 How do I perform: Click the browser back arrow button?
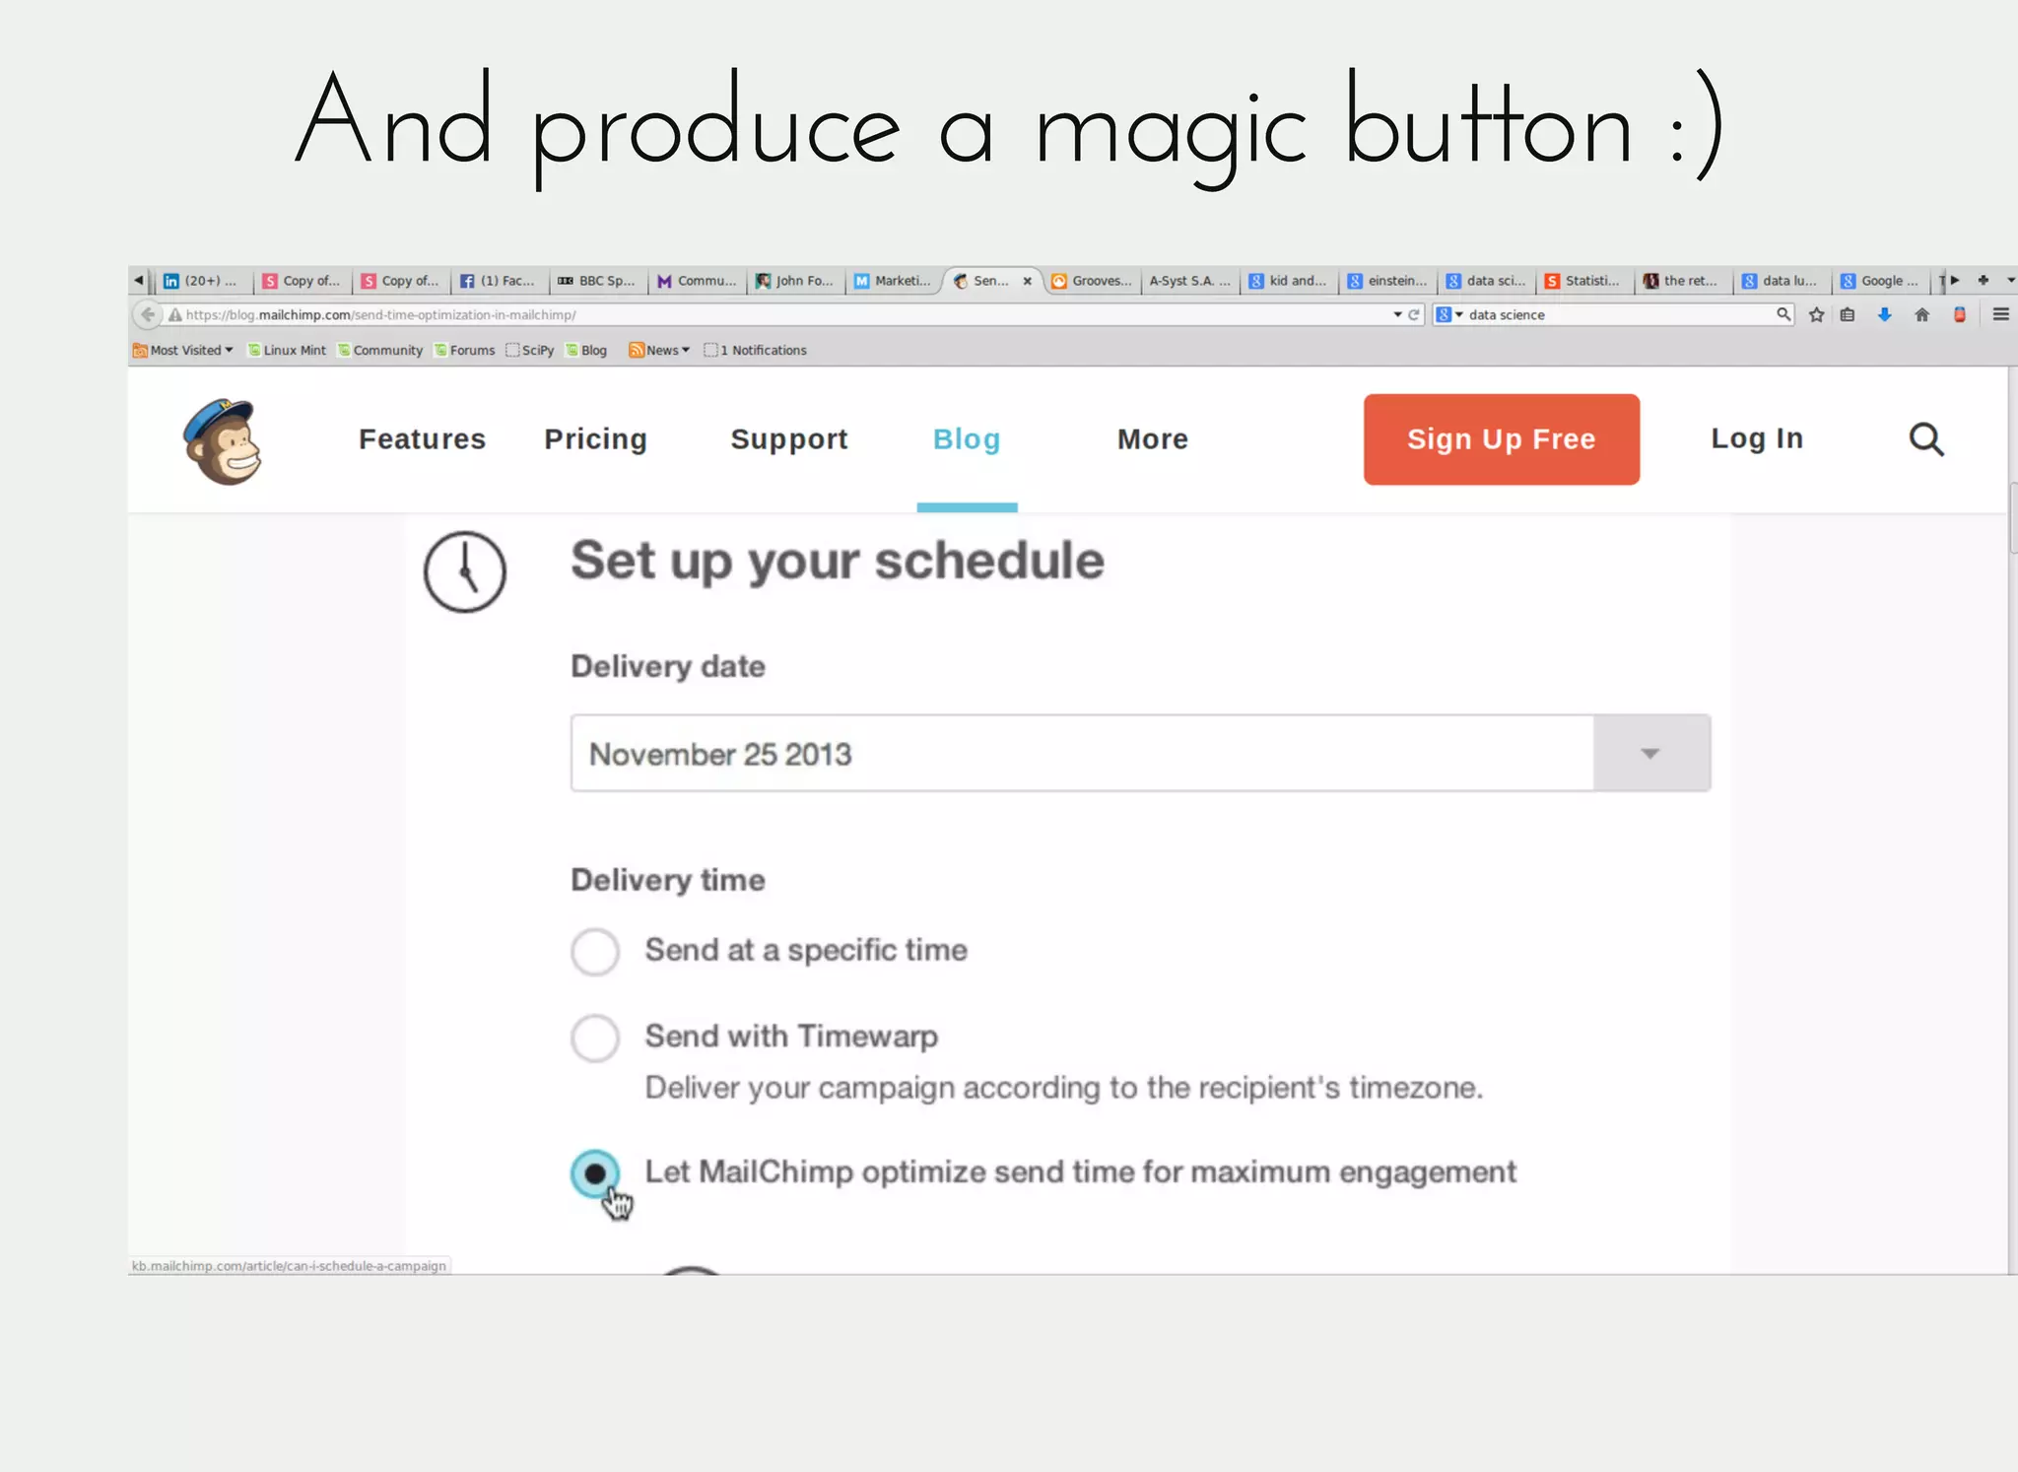(147, 314)
